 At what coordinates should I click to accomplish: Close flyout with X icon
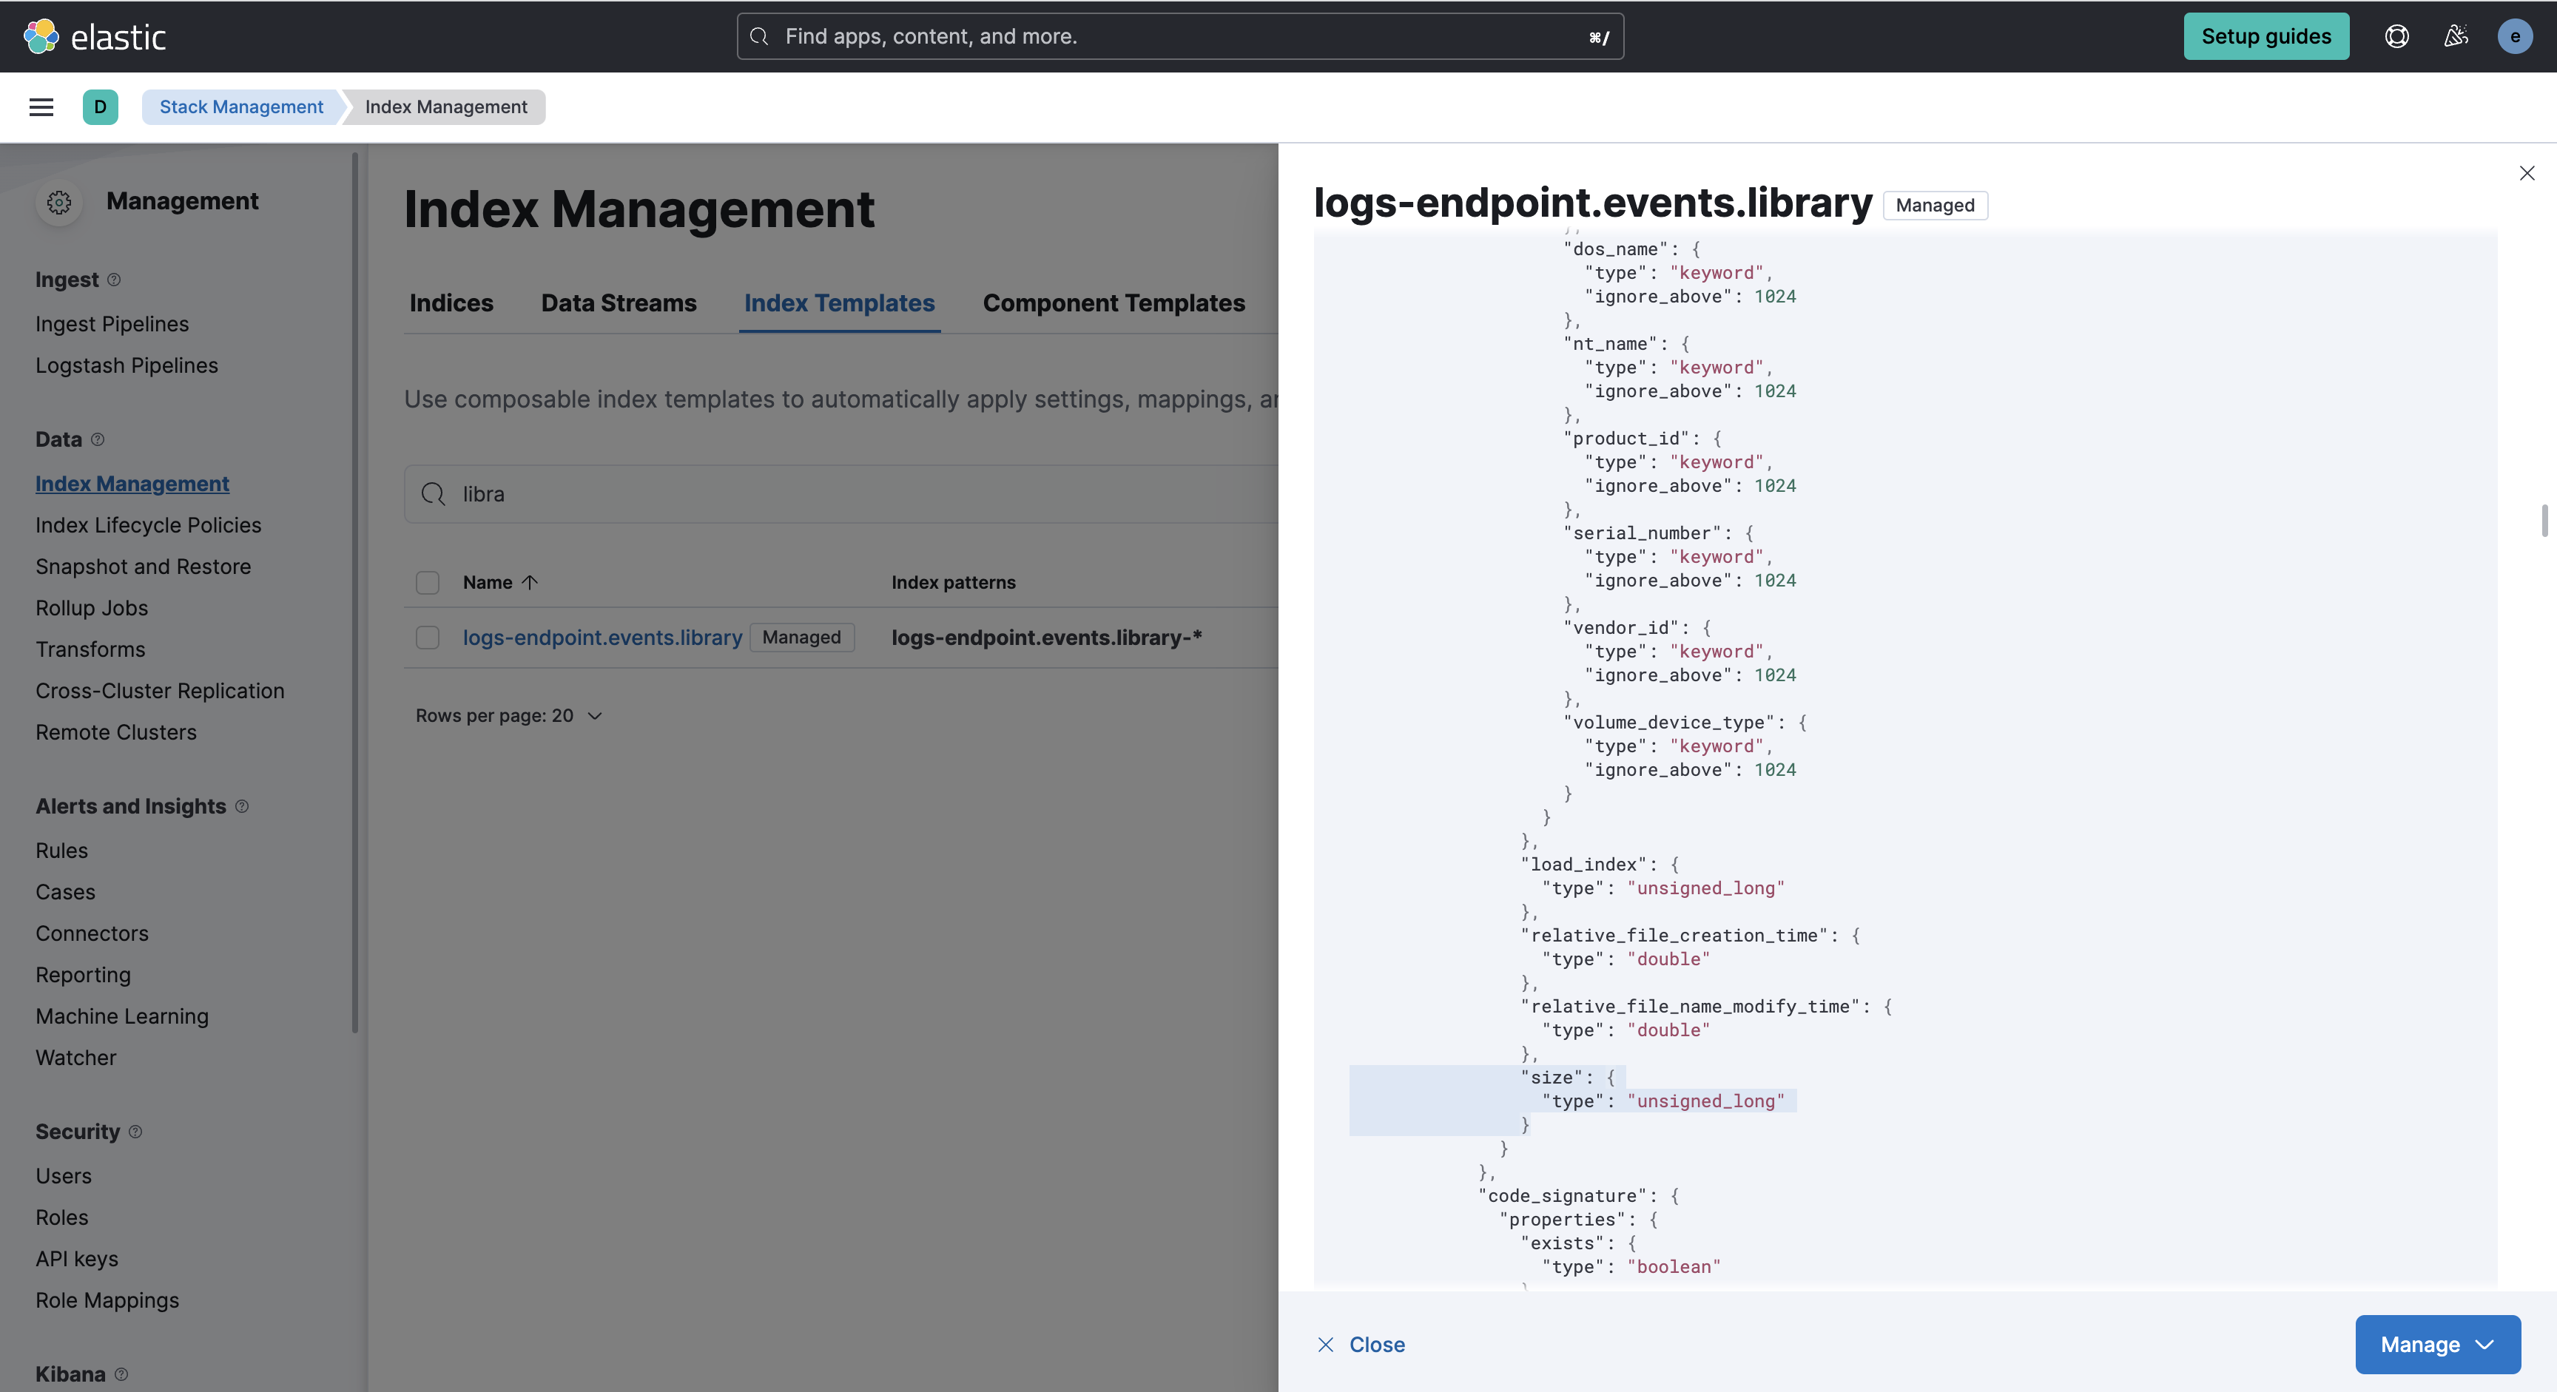2526,174
